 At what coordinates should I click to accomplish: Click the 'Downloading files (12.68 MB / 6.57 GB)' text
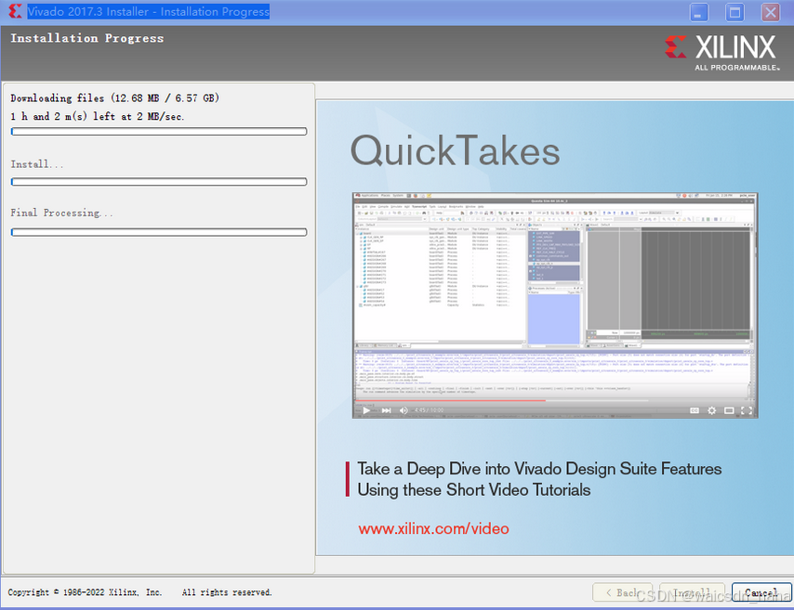(115, 97)
